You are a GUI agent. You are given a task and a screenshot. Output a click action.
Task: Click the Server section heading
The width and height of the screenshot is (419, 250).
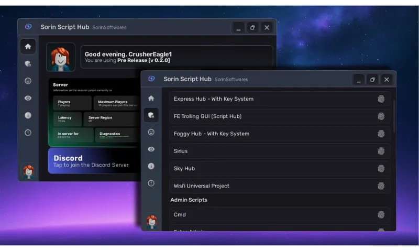click(60, 85)
